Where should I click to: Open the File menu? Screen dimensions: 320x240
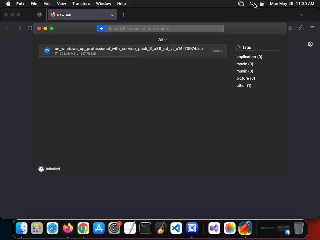pos(34,4)
